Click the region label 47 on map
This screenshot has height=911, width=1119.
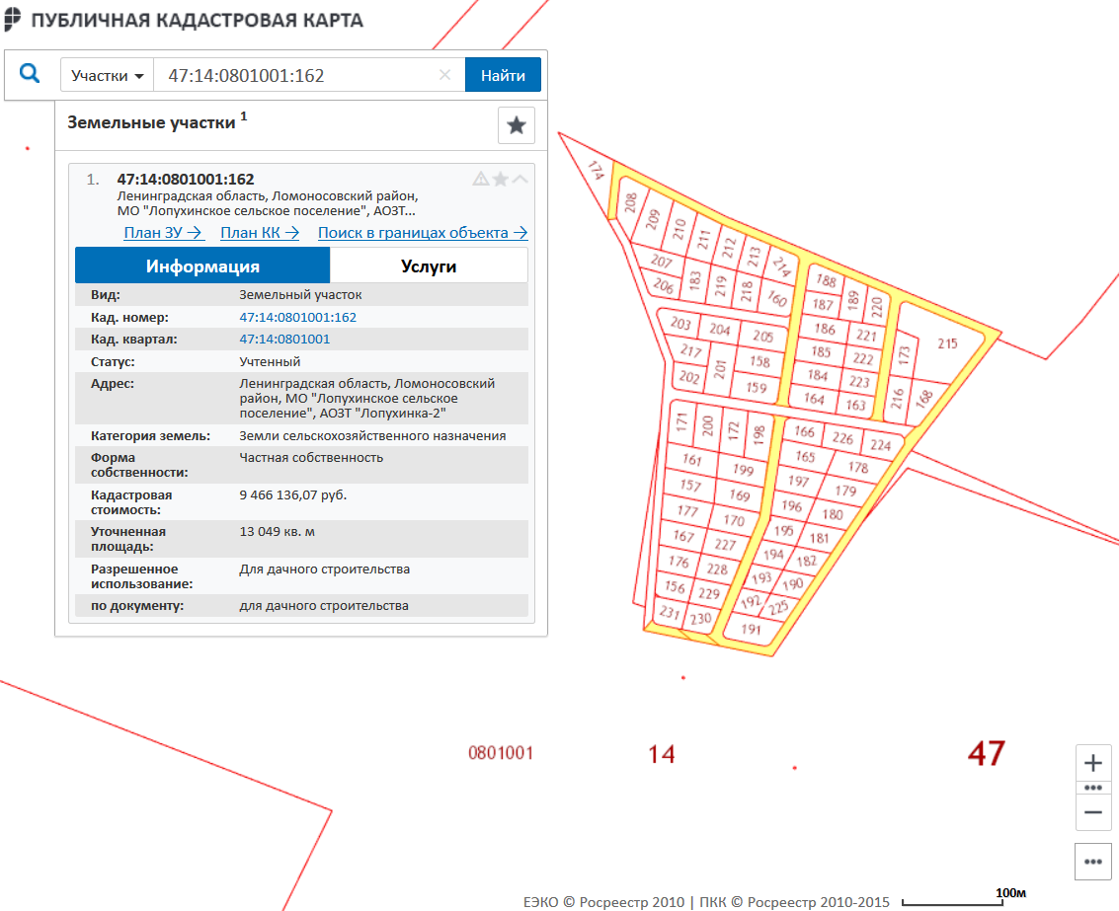[987, 753]
